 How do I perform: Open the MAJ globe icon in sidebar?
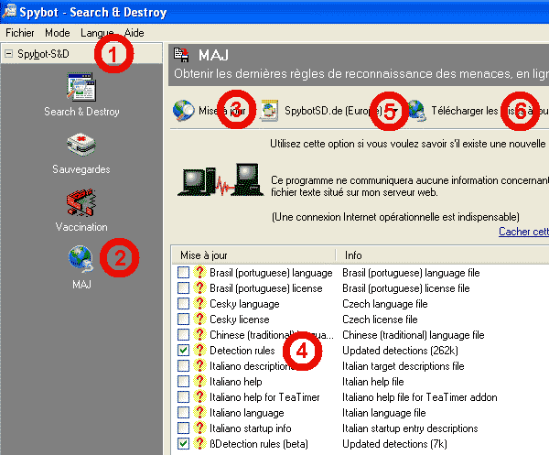click(x=81, y=259)
